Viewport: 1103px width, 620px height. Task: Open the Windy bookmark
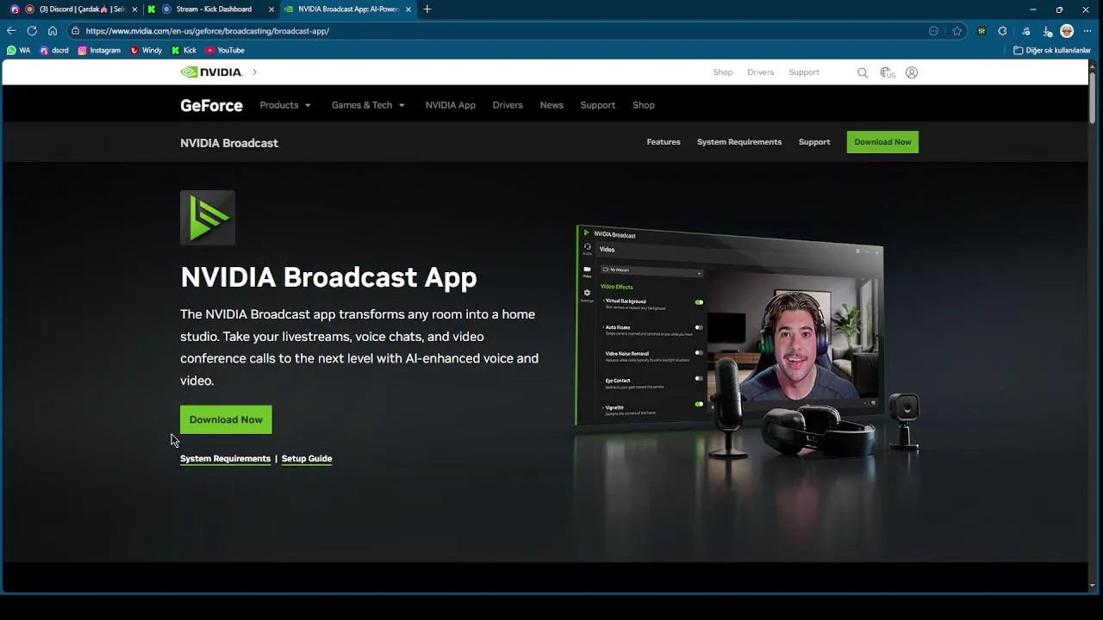tap(146, 50)
